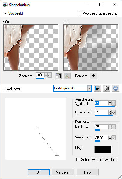
Task: Click the save preset floppy disk icon
Action: point(97,88)
